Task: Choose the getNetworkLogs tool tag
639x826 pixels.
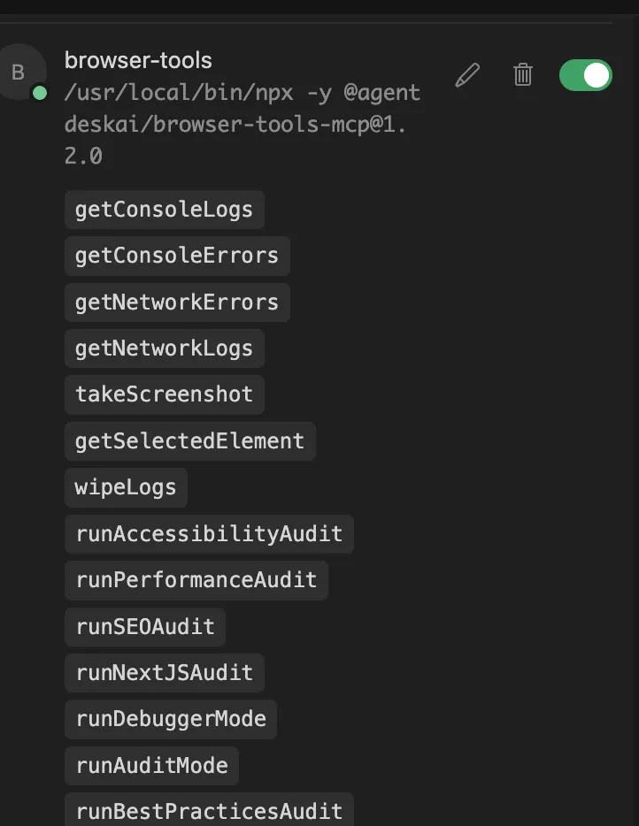Action: (x=164, y=348)
